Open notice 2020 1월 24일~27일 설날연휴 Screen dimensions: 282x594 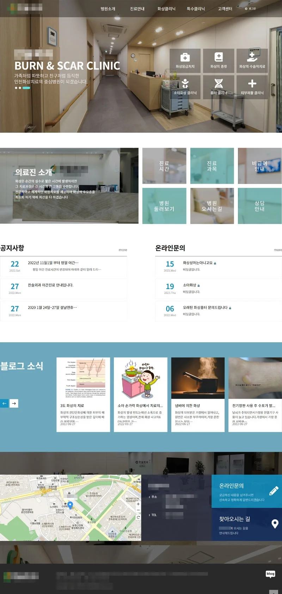click(x=52, y=308)
